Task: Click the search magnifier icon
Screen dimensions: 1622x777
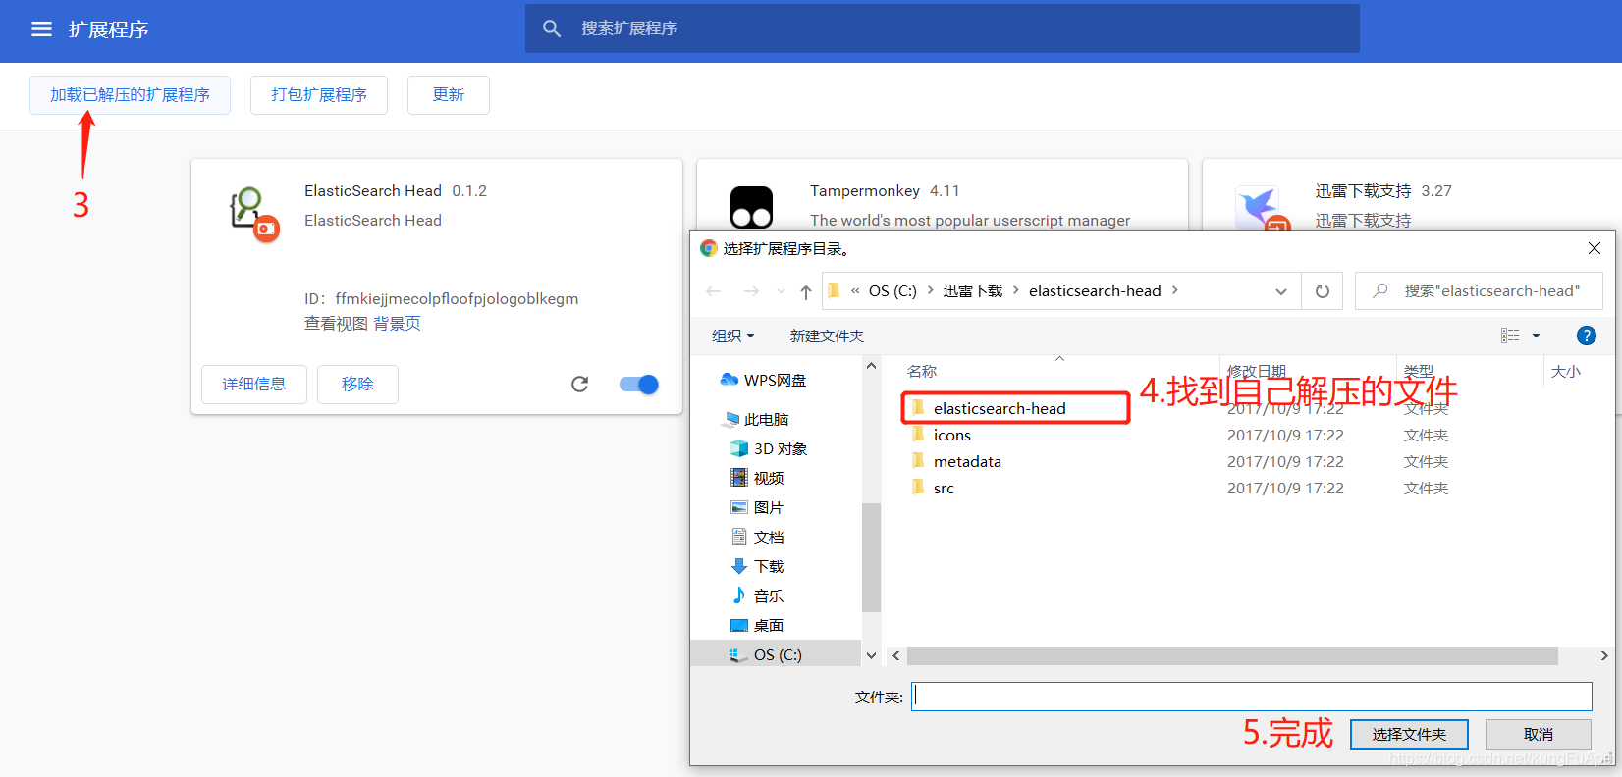Action: [552, 28]
